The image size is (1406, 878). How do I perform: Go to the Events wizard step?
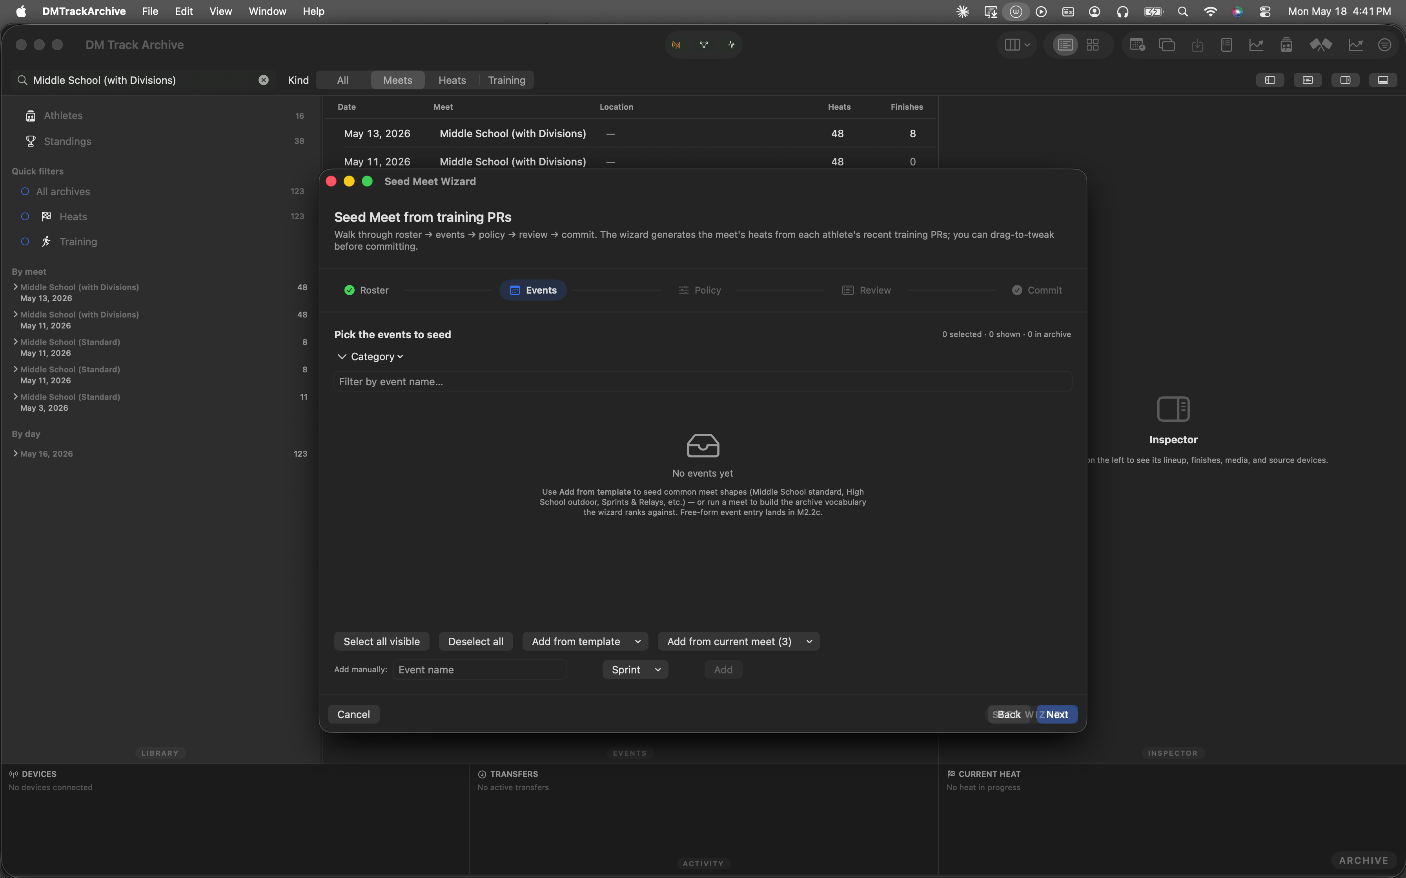click(x=533, y=290)
